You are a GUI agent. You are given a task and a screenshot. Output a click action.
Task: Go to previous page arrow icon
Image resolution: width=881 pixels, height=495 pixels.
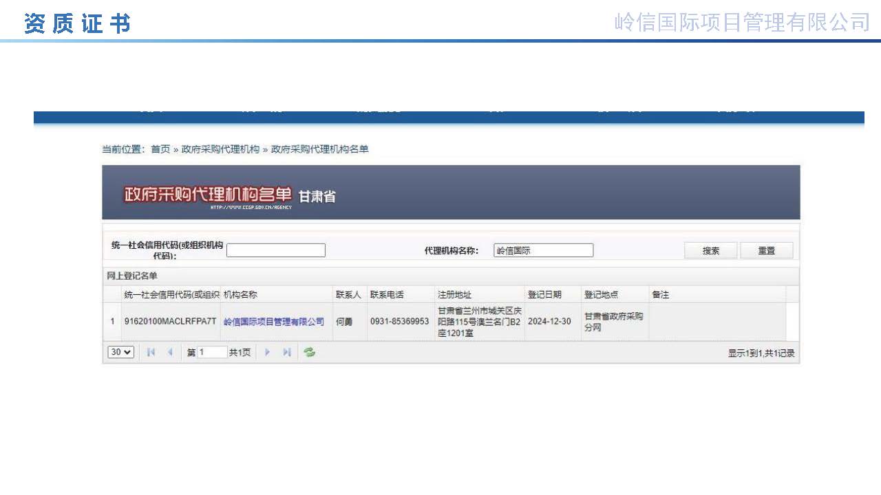pyautogui.click(x=170, y=353)
